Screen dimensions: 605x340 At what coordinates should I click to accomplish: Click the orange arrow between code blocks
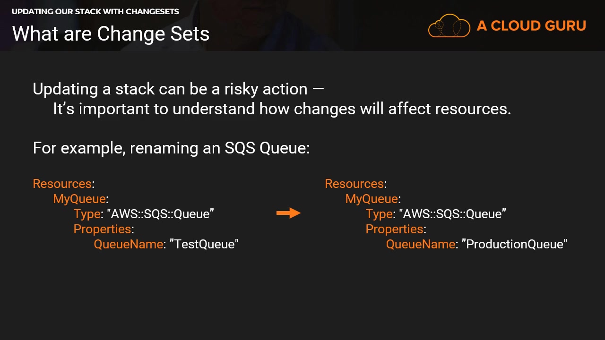[x=288, y=213]
